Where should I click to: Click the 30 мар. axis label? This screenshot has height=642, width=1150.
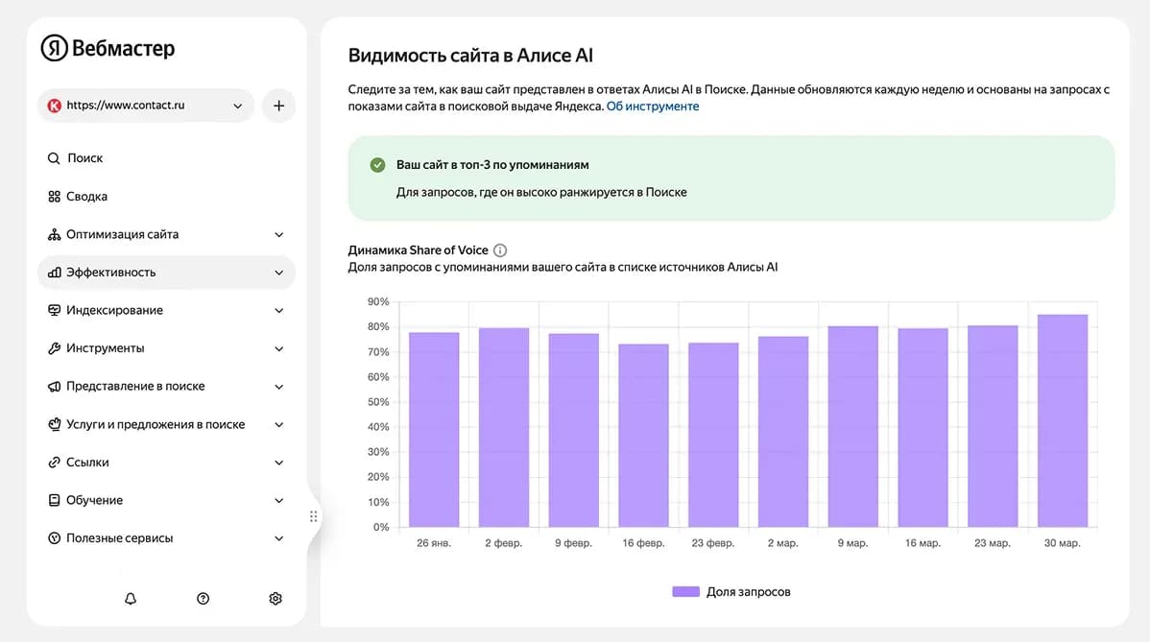tap(1062, 543)
